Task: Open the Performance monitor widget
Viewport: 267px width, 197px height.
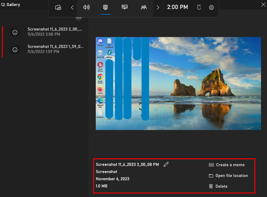Action: coord(125,7)
